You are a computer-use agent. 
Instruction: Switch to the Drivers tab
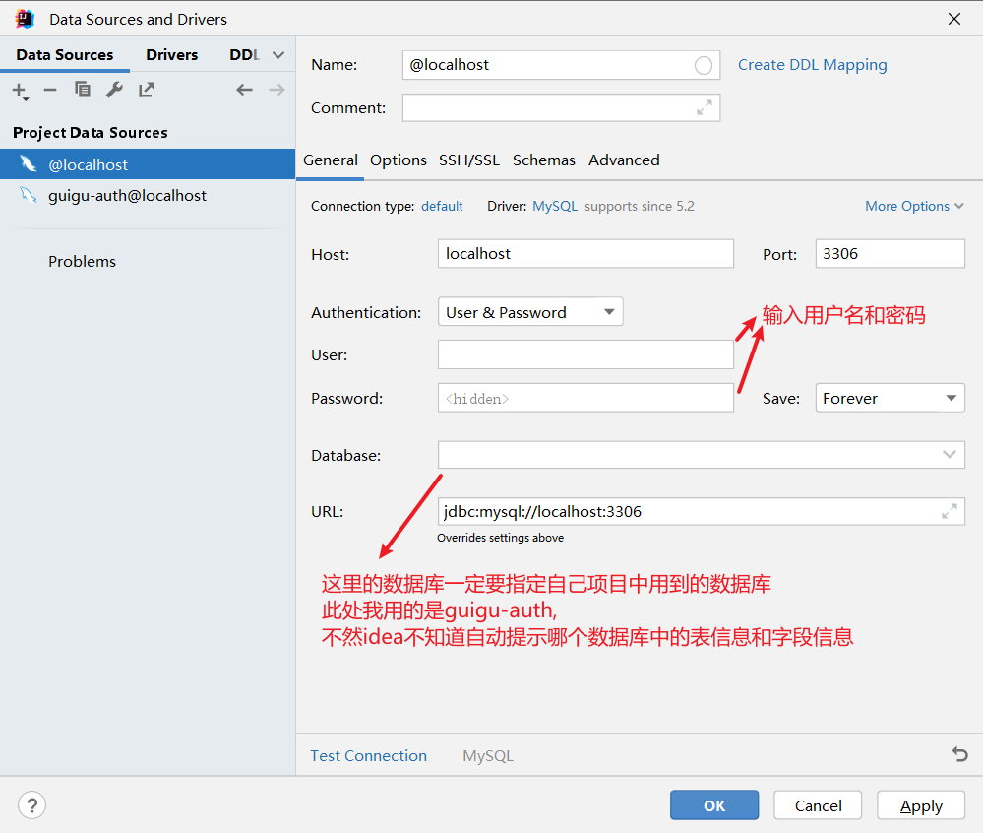171,54
